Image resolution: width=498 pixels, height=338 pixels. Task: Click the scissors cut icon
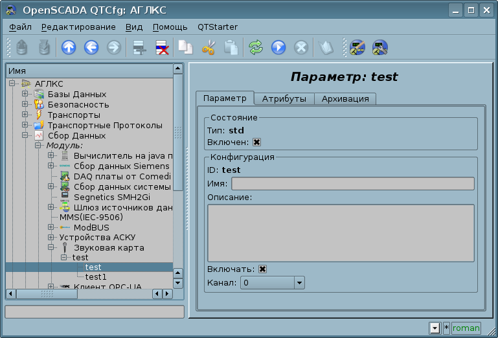point(208,47)
